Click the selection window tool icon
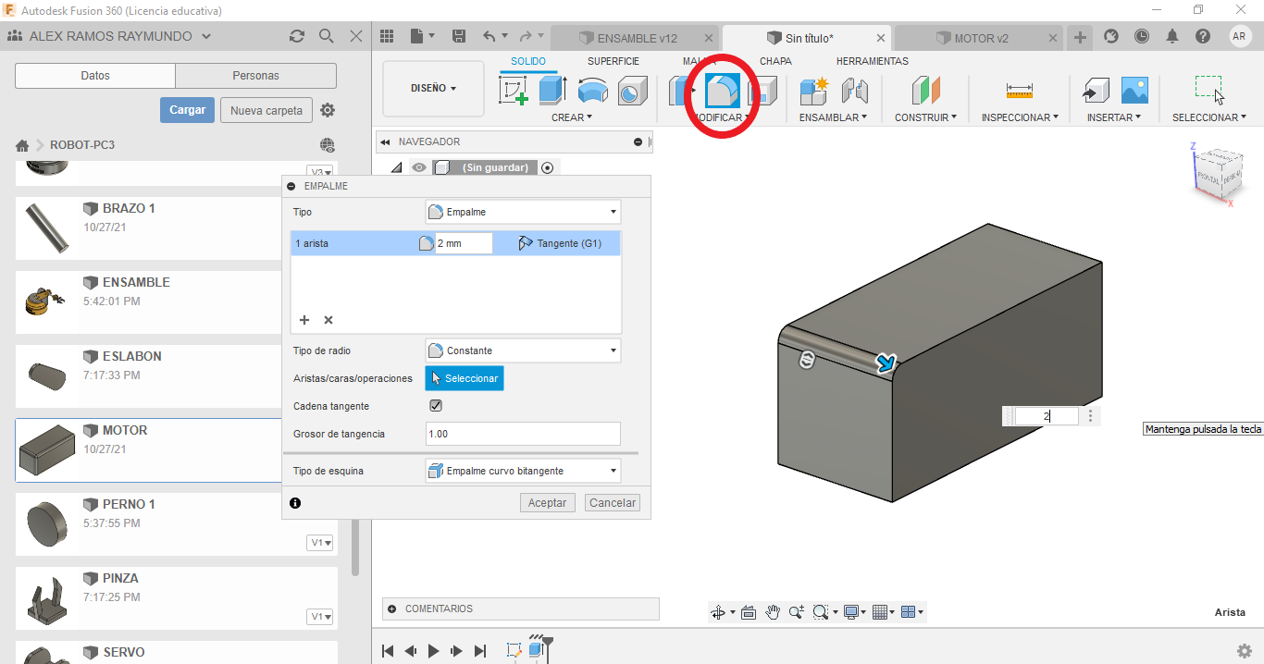 [1208, 90]
